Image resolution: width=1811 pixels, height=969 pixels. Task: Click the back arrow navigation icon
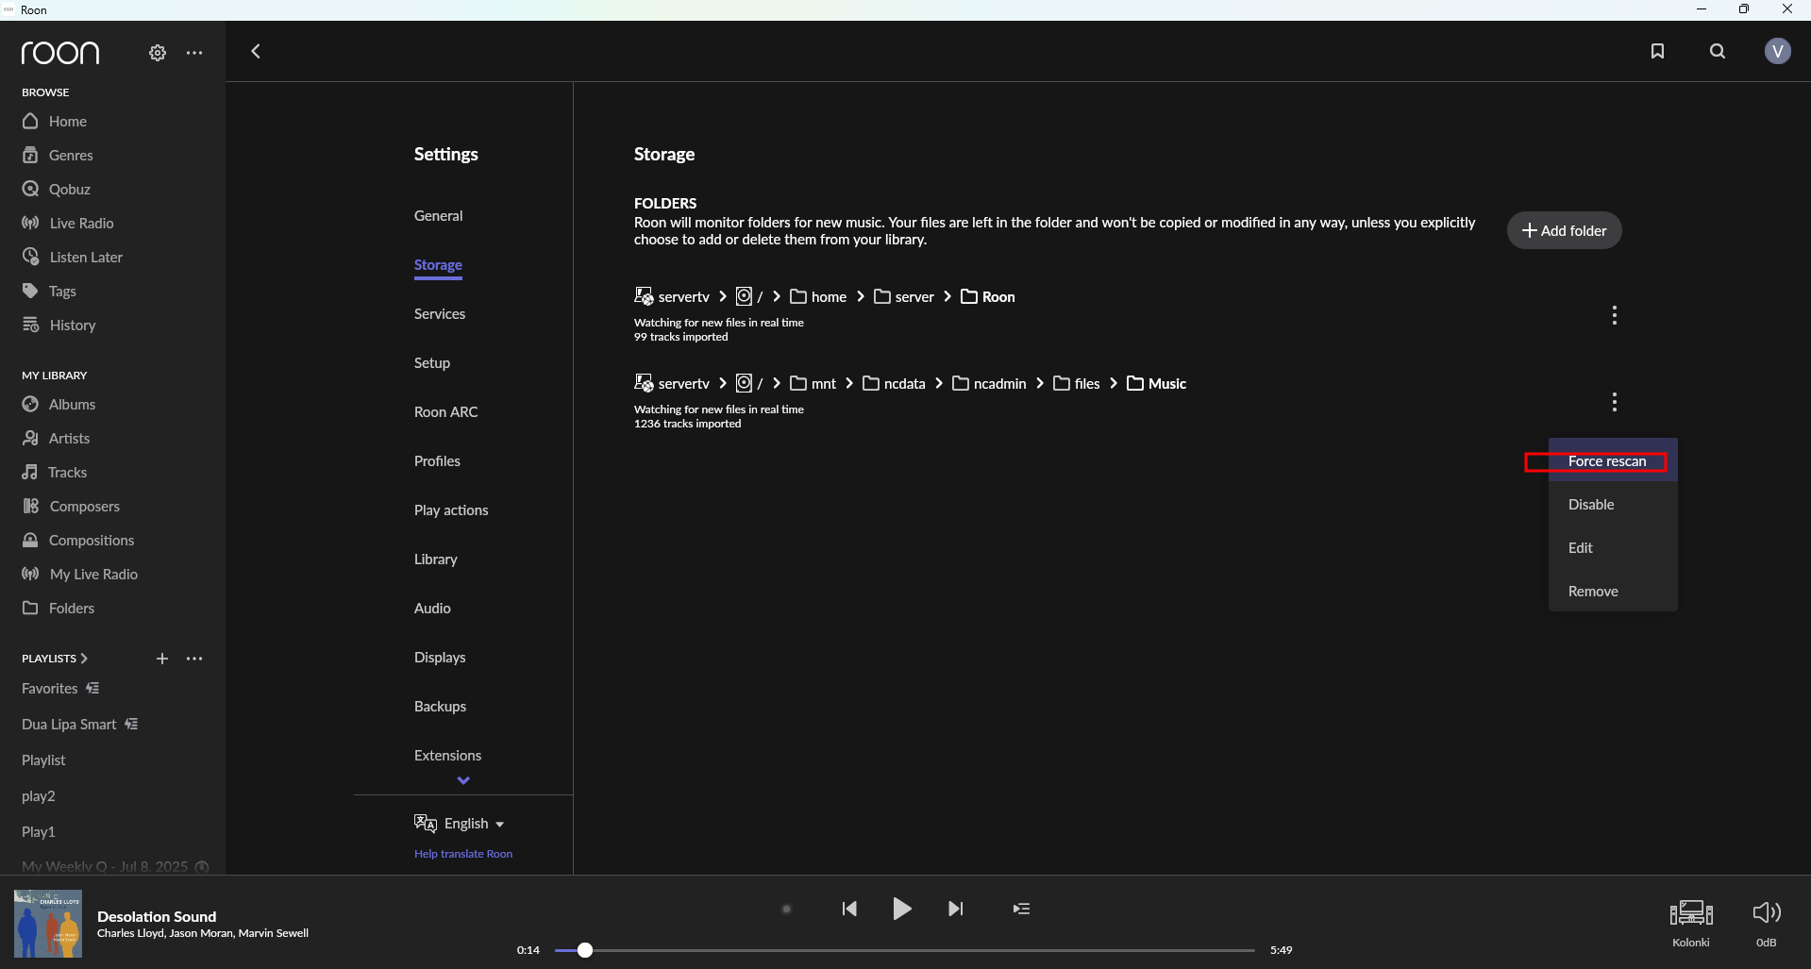click(256, 51)
